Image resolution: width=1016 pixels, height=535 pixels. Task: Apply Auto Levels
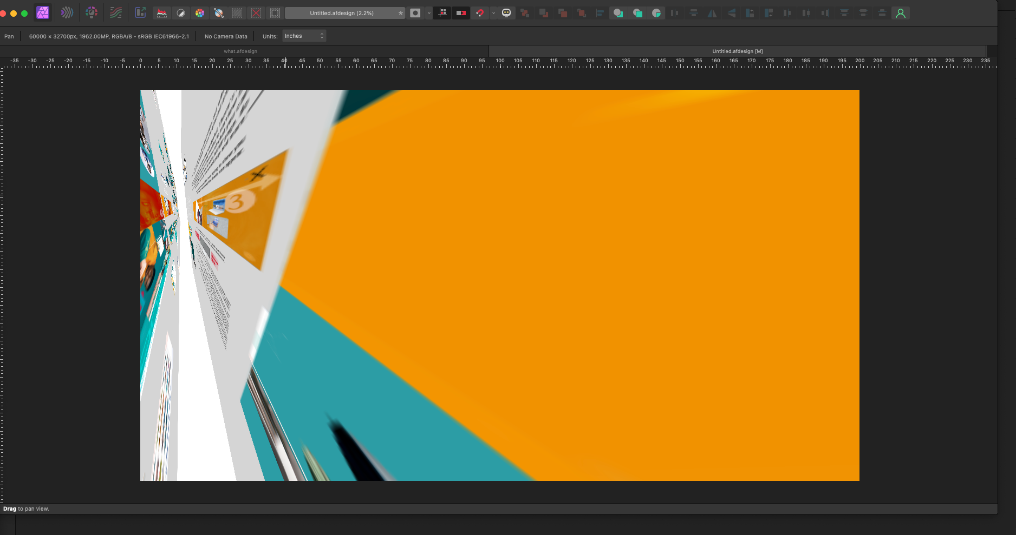(162, 13)
